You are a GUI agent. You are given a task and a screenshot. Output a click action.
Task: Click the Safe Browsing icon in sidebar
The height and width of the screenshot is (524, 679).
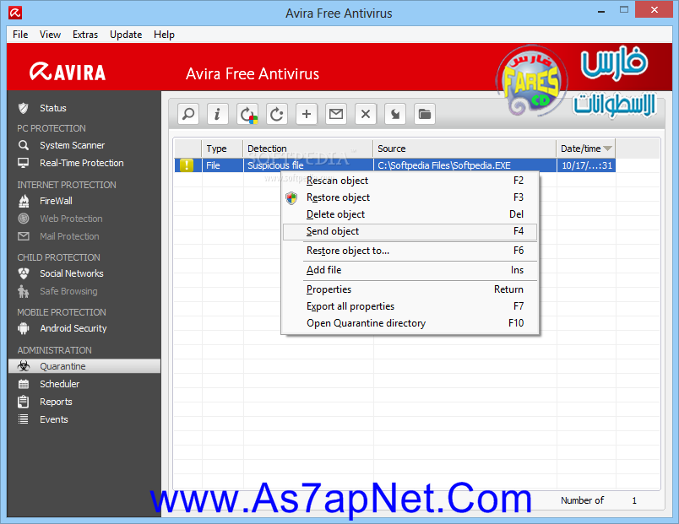click(x=24, y=291)
